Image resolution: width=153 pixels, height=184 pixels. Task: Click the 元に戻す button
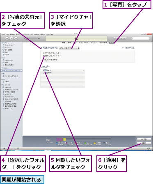pyautogui.click(x=144, y=139)
